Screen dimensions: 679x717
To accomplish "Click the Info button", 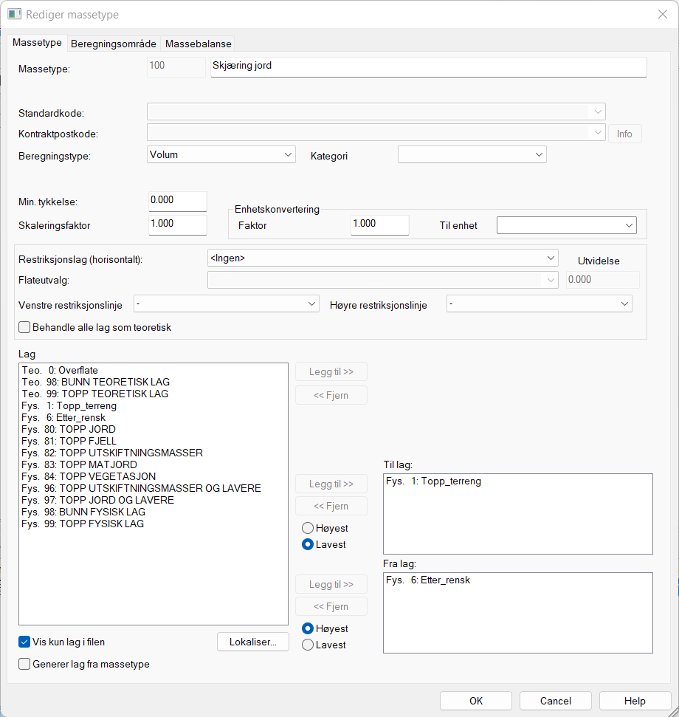I will (624, 134).
